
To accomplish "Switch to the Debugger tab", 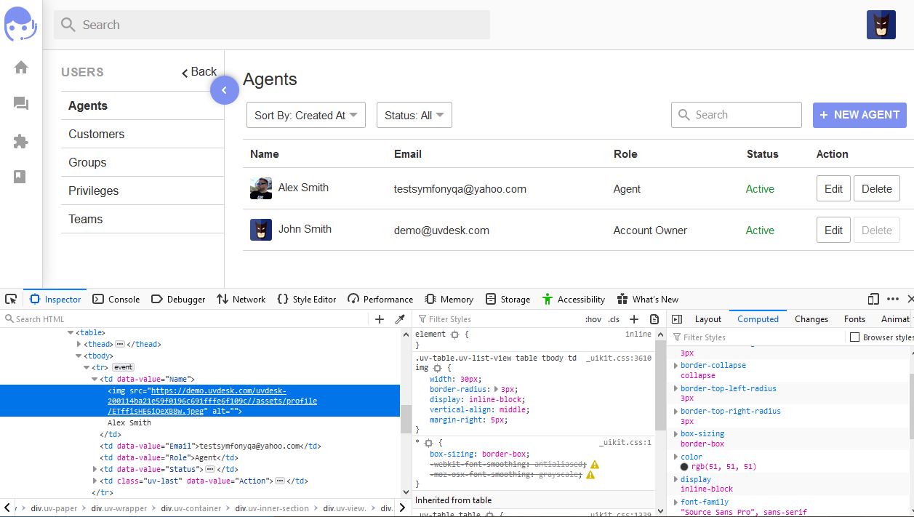I will (178, 299).
